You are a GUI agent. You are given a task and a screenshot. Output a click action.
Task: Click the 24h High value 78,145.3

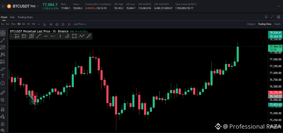[119, 8]
